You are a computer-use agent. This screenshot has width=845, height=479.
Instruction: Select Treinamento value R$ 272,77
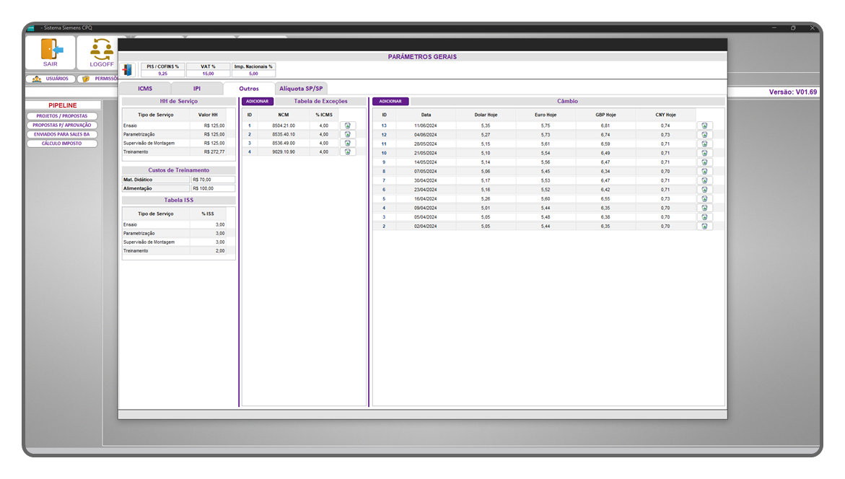[214, 152]
